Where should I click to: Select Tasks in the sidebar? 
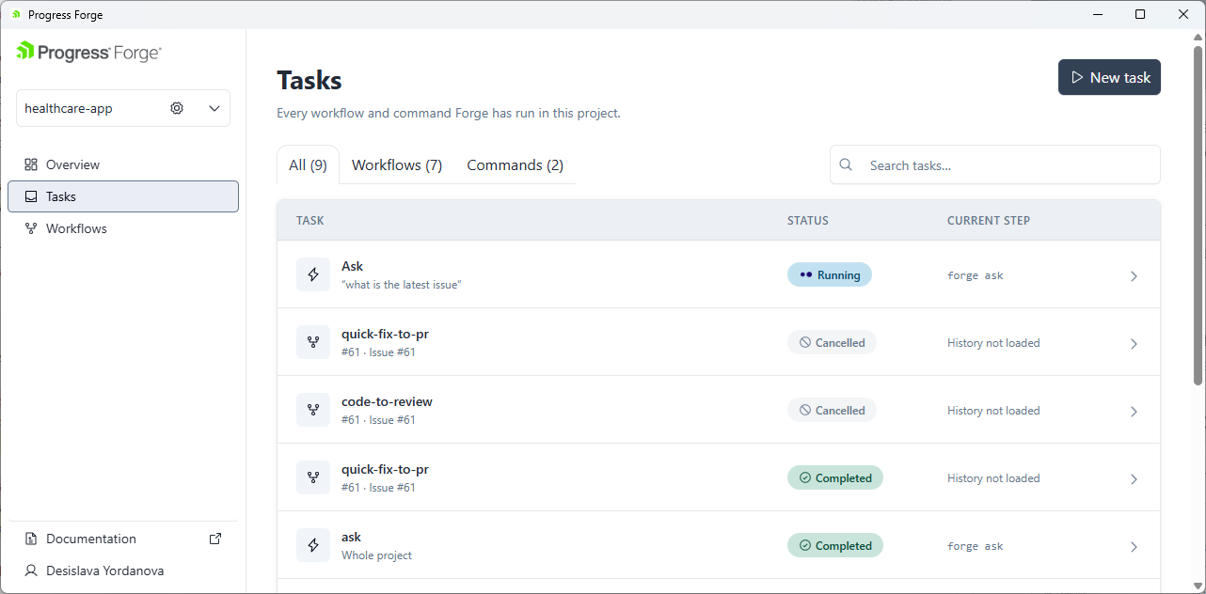(123, 196)
